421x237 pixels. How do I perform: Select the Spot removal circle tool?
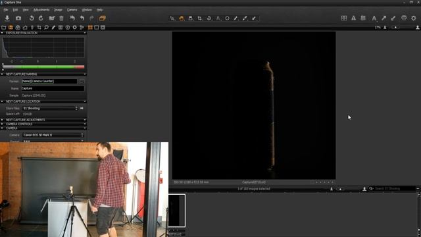pos(227,18)
